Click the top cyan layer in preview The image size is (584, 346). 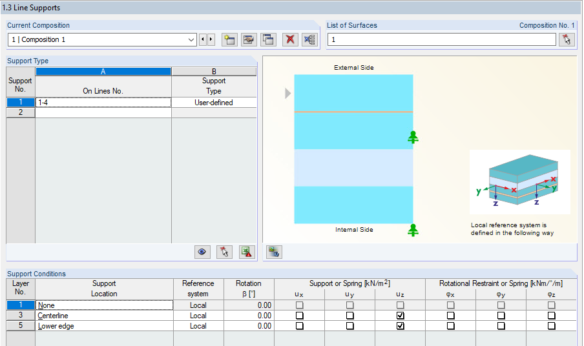(353, 93)
